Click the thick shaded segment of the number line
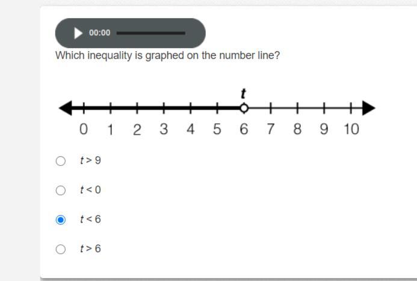This screenshot has width=417, height=281. pos(156,108)
